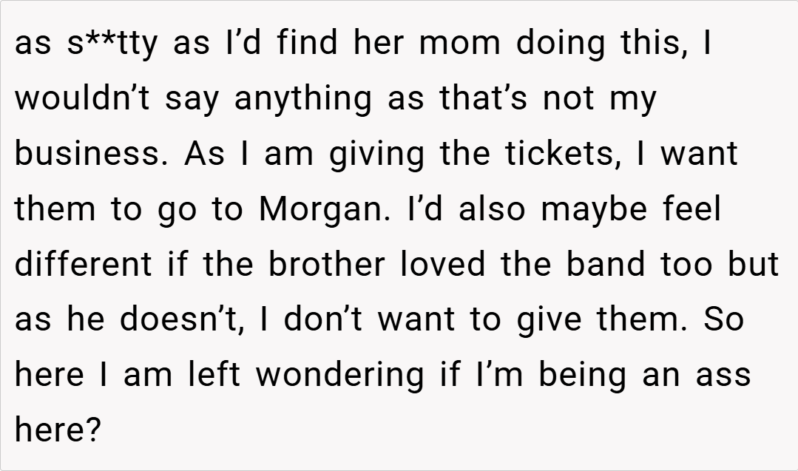This screenshot has height=471, width=798.
Task: Click the final word "here?" on the last line
Action: [x=57, y=430]
